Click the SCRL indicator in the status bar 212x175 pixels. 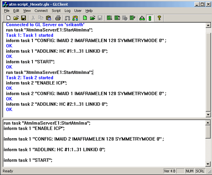click(x=200, y=171)
